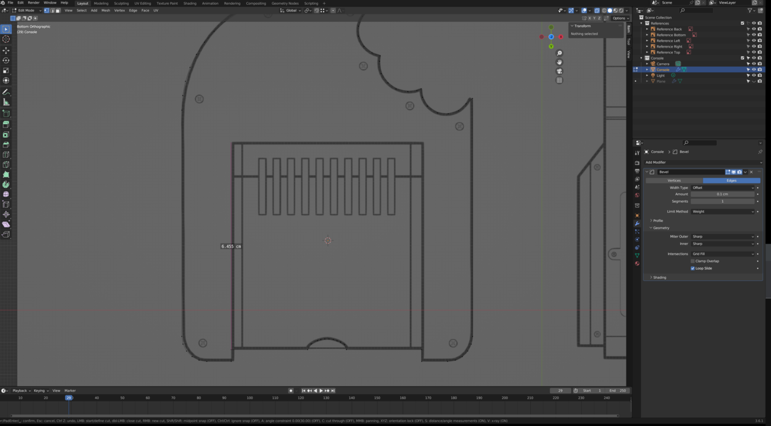Select the Measure tool in the toolbar
Image resolution: width=771 pixels, height=426 pixels.
pos(6,103)
